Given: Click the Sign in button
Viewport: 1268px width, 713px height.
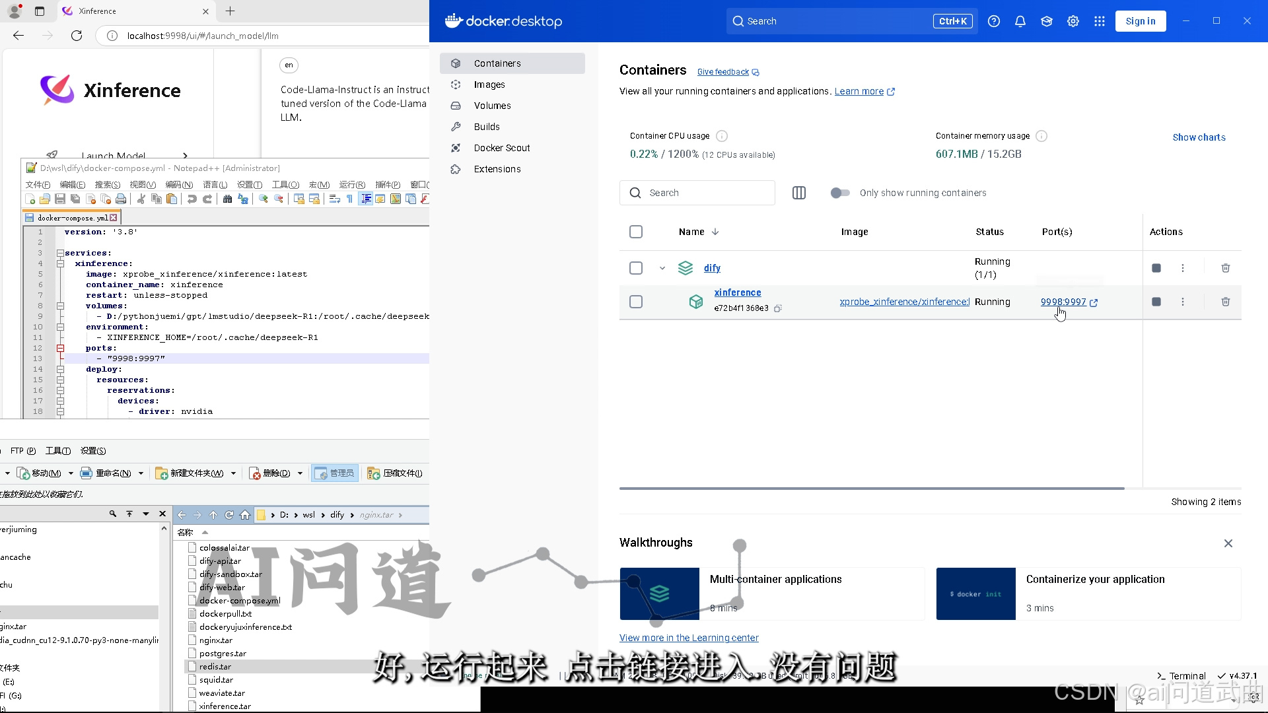Looking at the screenshot, I should click(x=1140, y=21).
